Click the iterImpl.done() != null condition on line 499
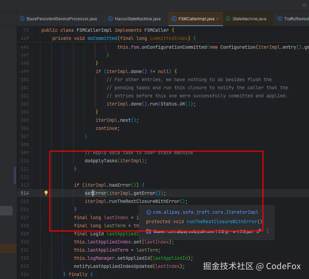 pos(138,71)
